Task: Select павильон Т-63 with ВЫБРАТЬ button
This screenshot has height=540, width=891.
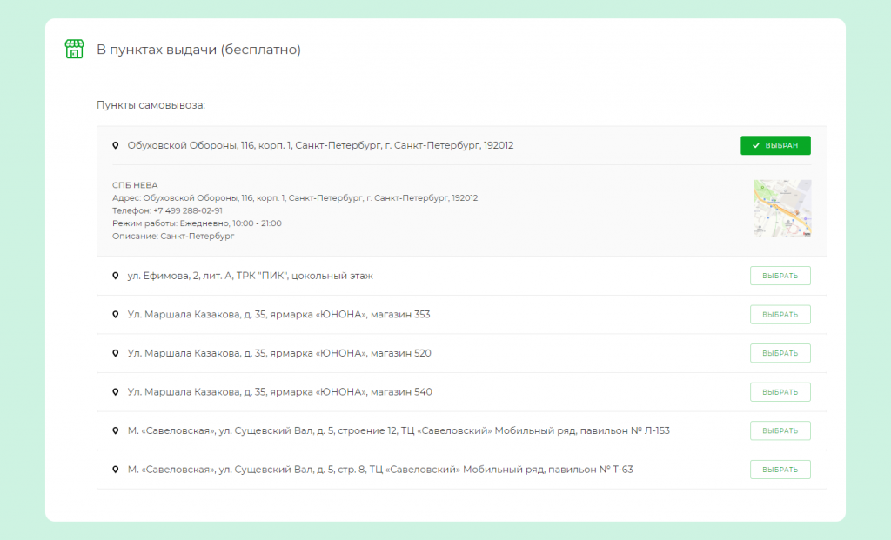Action: click(x=780, y=470)
